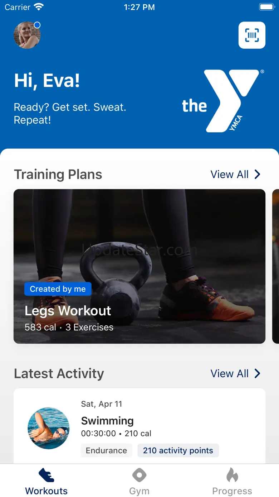Tap the blue notification dot on avatar
This screenshot has height=497, width=279.
pos(37,25)
